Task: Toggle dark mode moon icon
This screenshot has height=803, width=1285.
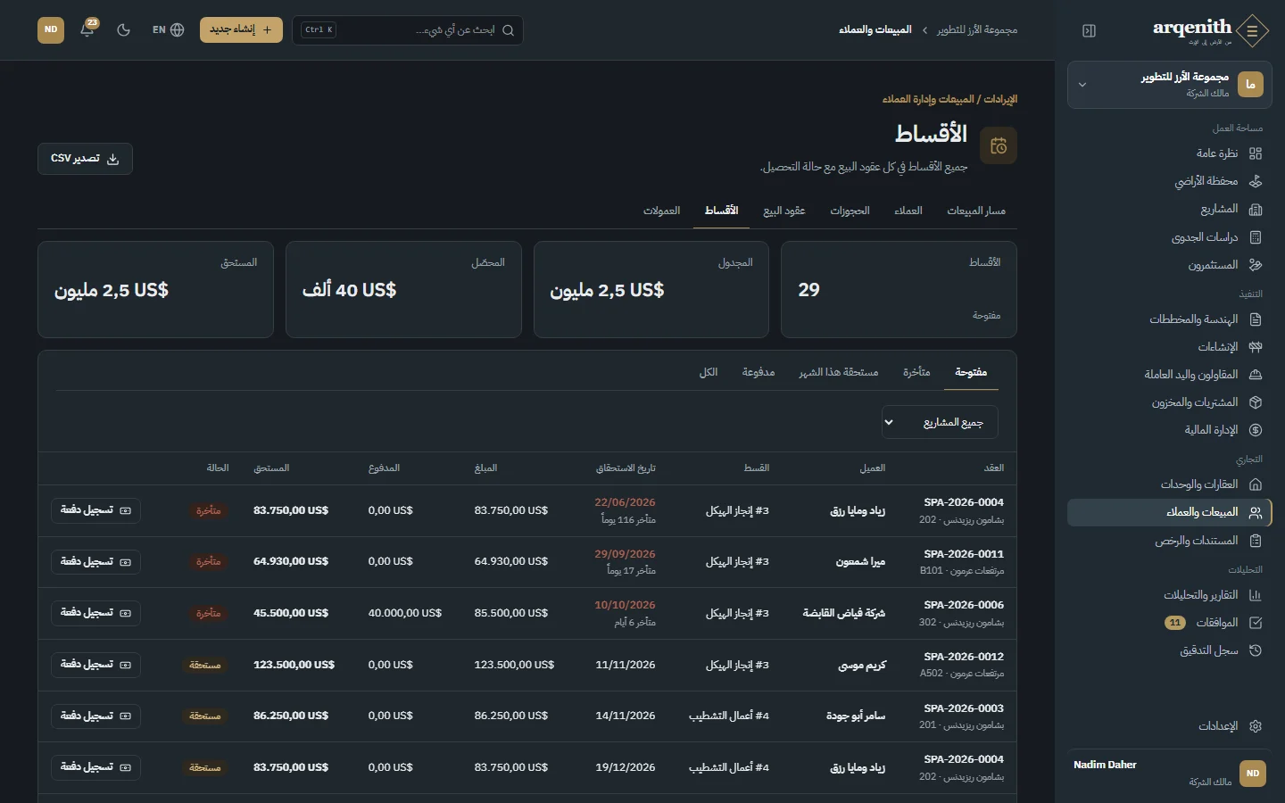Action: [x=124, y=29]
